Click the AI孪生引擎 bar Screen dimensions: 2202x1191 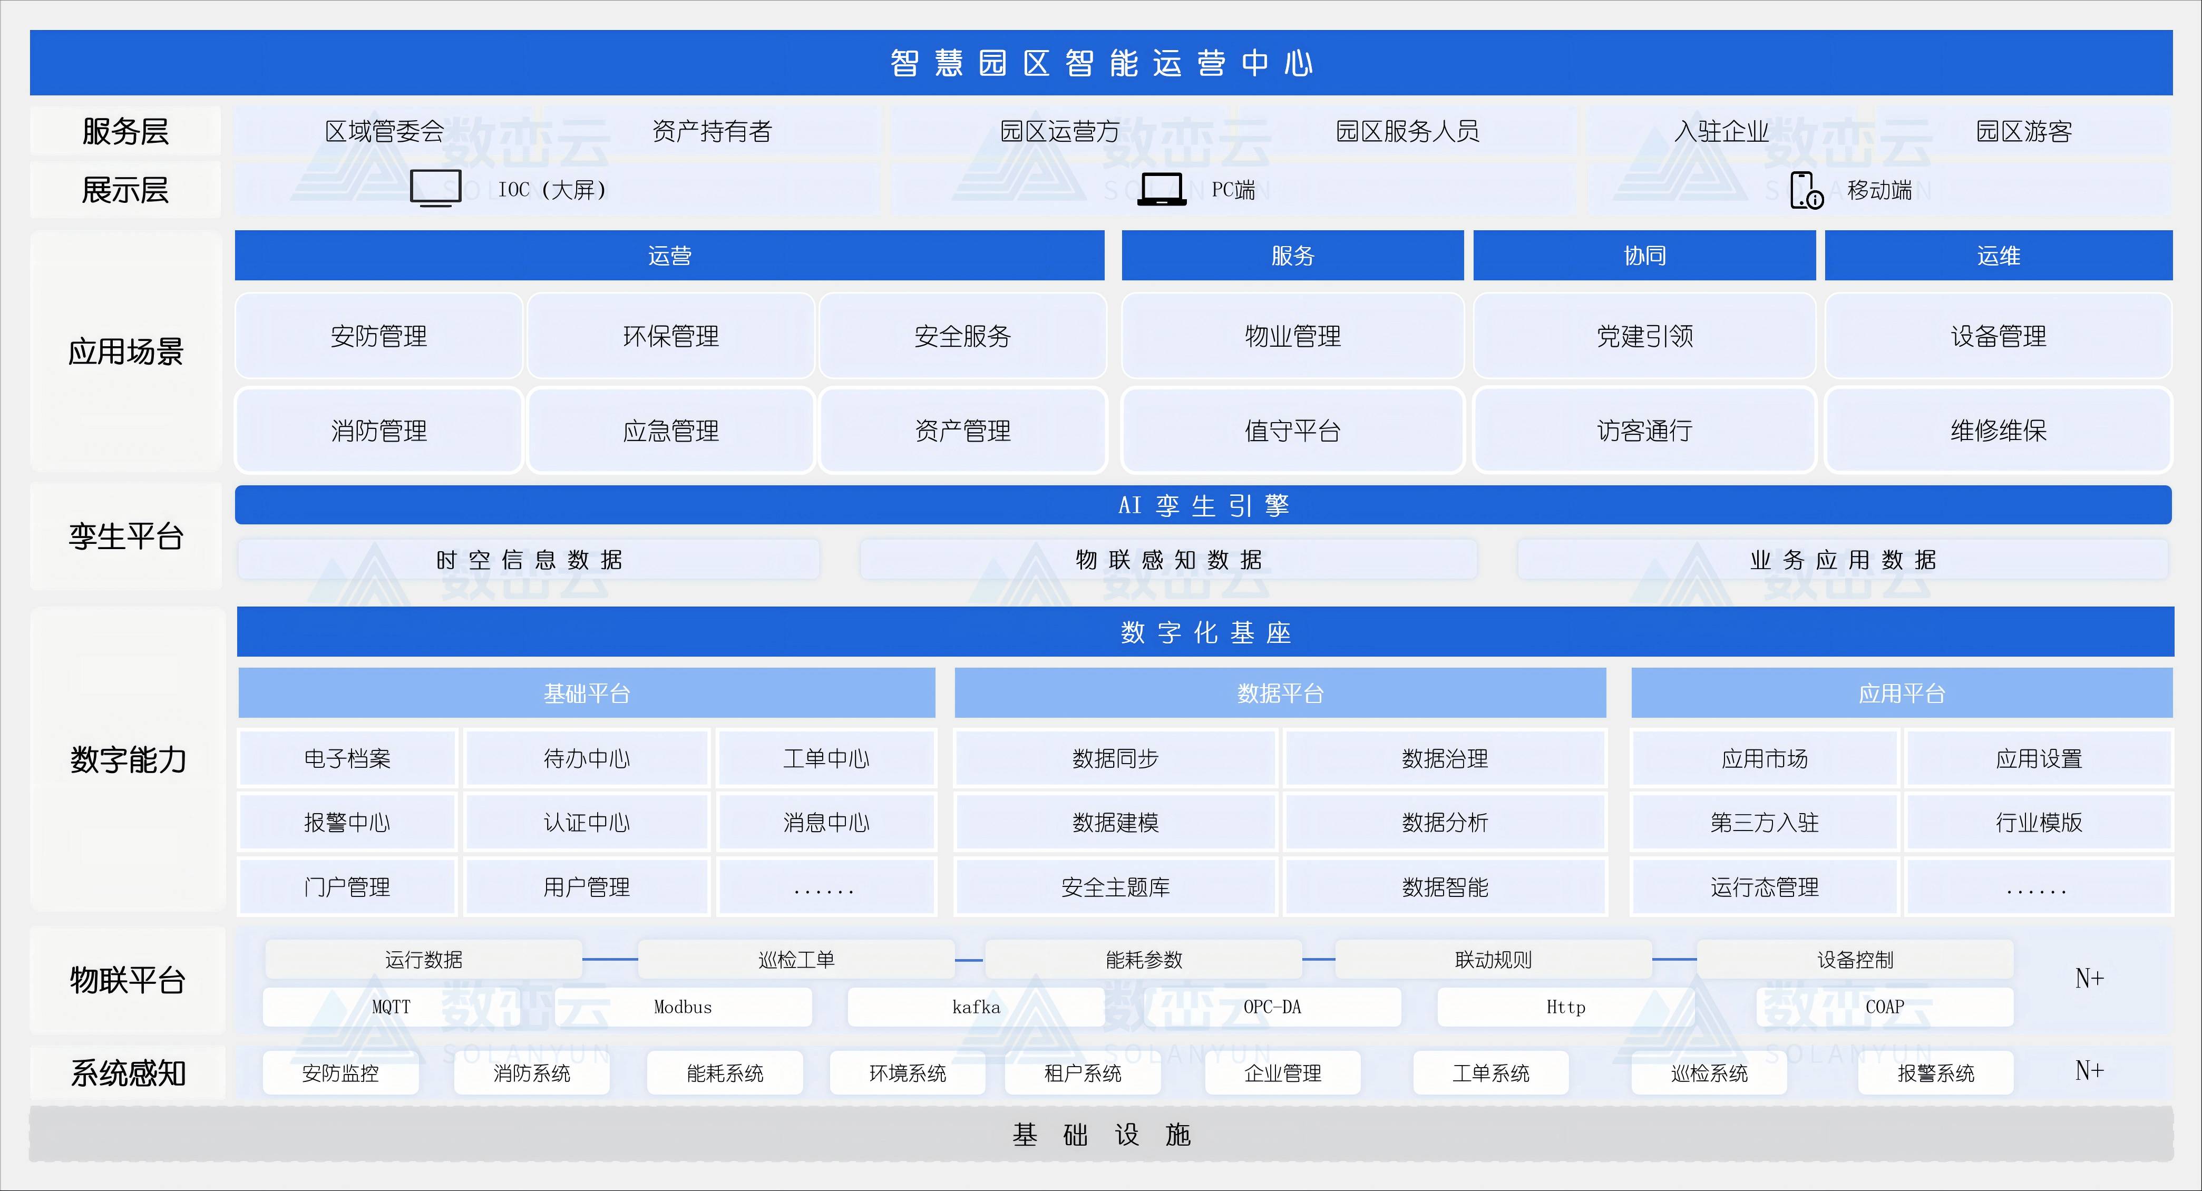1203,505
